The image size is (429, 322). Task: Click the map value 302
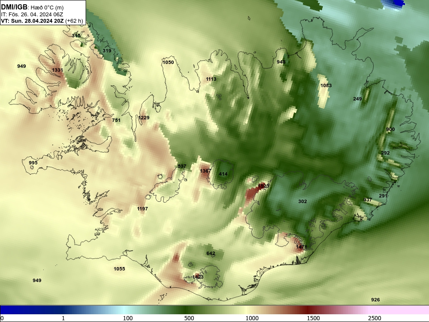point(302,201)
